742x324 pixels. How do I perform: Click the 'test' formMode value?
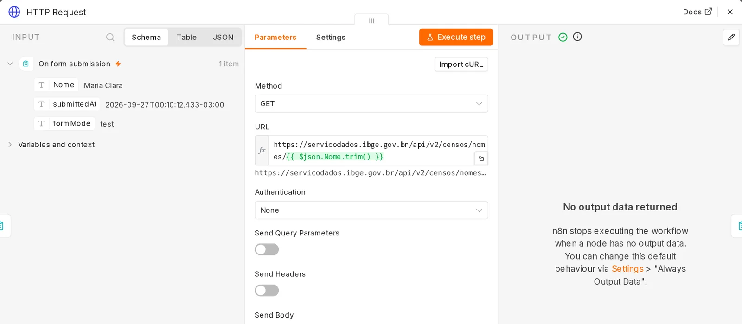coord(107,124)
